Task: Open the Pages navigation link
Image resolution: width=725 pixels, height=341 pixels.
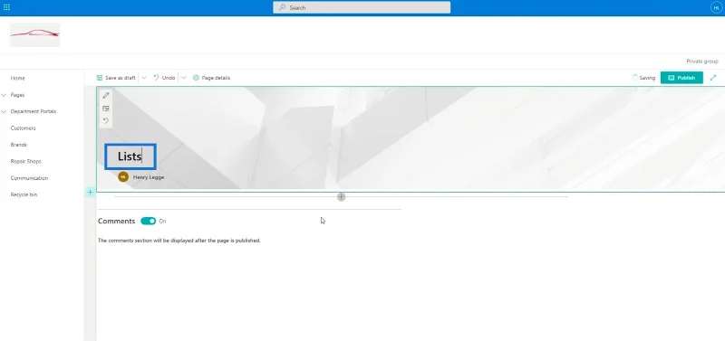Action: click(x=17, y=95)
